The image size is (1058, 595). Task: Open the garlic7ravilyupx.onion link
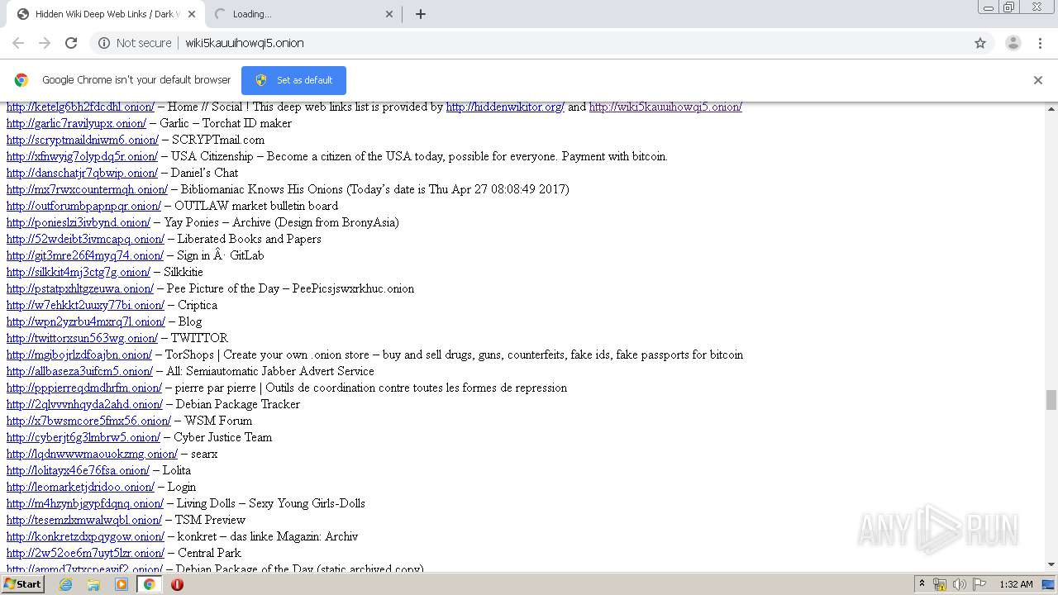coord(76,123)
